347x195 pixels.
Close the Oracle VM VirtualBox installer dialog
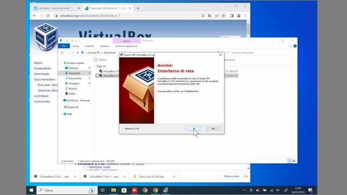click(x=221, y=55)
